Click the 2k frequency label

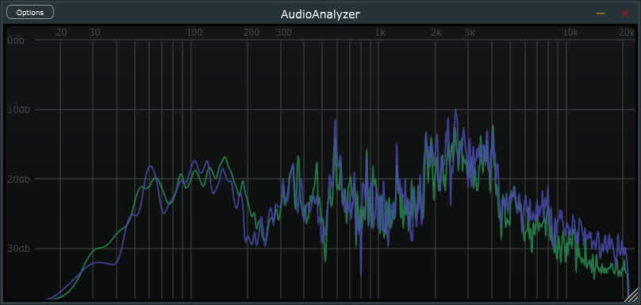436,33
